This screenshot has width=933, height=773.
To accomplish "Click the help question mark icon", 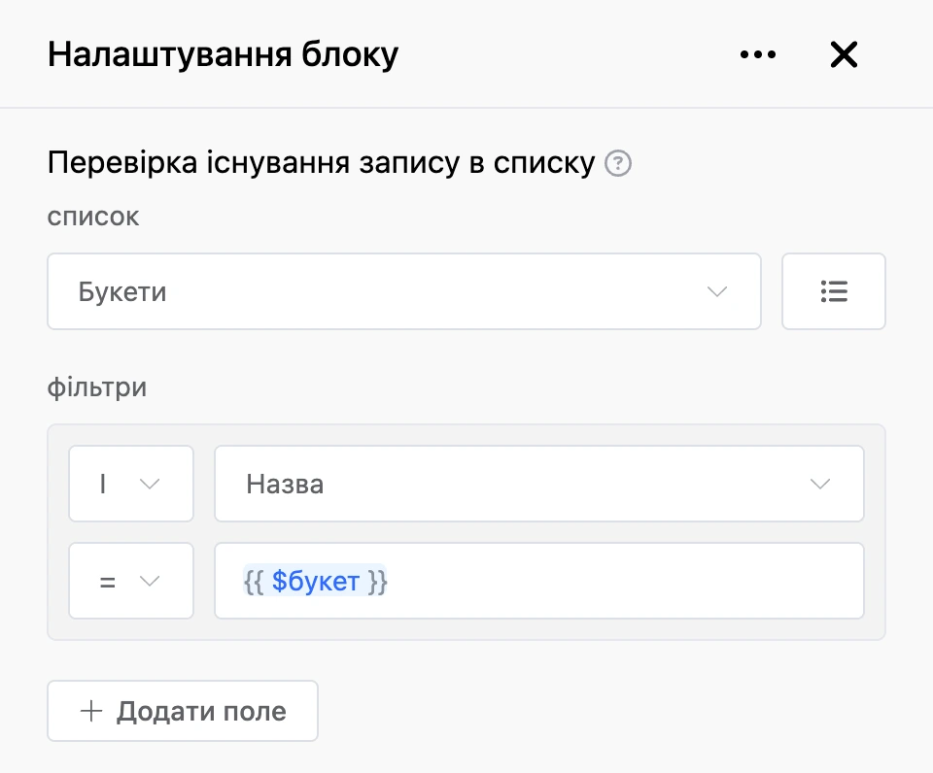I will coord(618,163).
